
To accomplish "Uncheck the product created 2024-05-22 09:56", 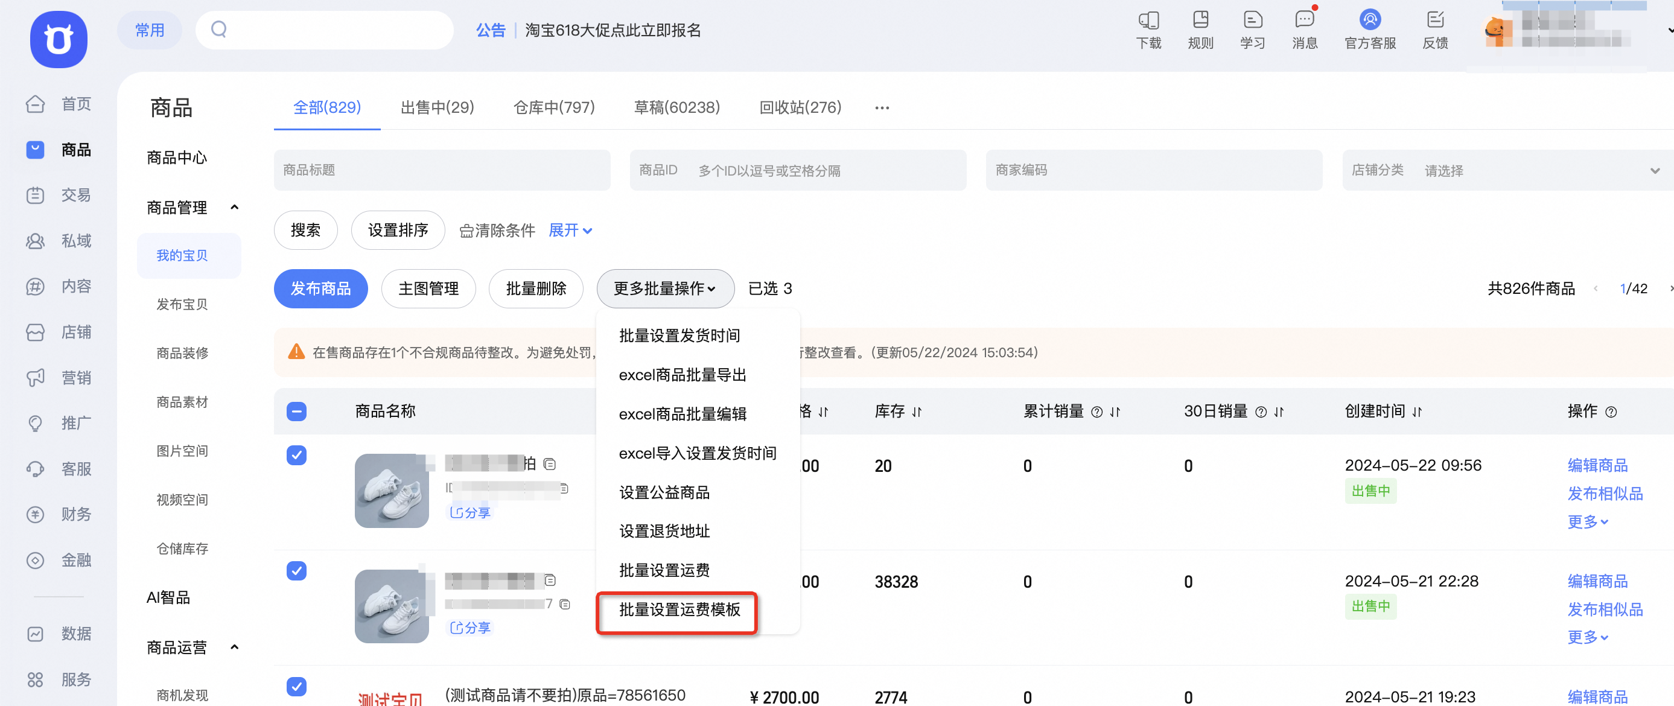I will (x=296, y=454).
